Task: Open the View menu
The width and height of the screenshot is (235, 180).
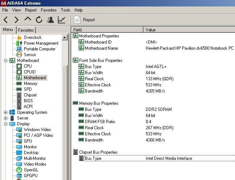Action: pos(16,10)
